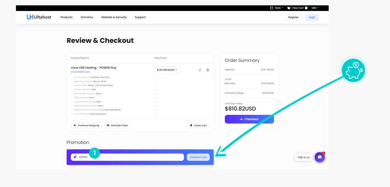The height and width of the screenshot is (187, 390).
Task: Click the Control Panel None row
Action: [93, 85]
